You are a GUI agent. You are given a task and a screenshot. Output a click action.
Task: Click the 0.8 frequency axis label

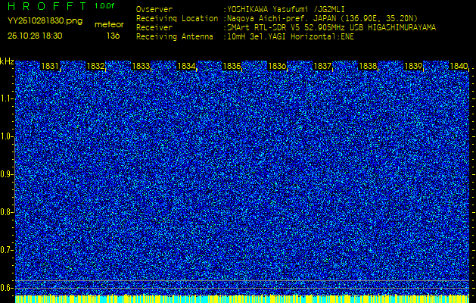(x=7, y=211)
